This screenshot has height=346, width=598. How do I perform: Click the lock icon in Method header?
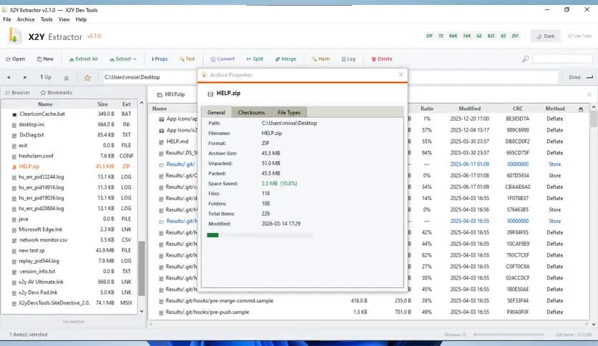(x=581, y=109)
